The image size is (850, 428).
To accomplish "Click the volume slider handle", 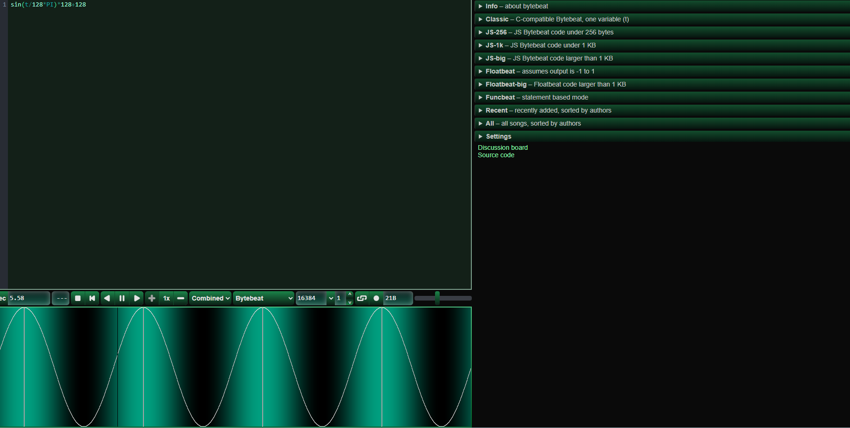I will coord(437,298).
